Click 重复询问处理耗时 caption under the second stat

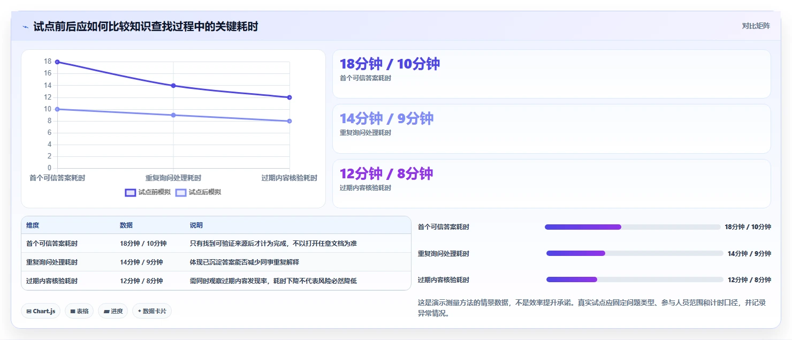click(x=365, y=133)
